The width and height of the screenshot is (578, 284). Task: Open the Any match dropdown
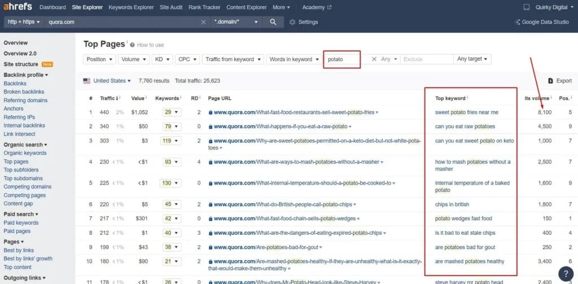[x=389, y=59]
